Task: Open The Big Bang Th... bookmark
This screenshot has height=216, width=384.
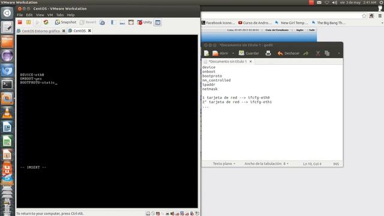Action: pos(328,23)
